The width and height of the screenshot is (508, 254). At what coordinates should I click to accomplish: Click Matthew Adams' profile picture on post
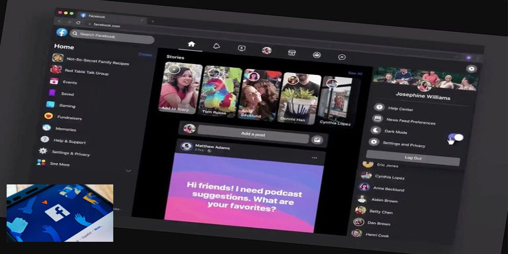pos(186,146)
